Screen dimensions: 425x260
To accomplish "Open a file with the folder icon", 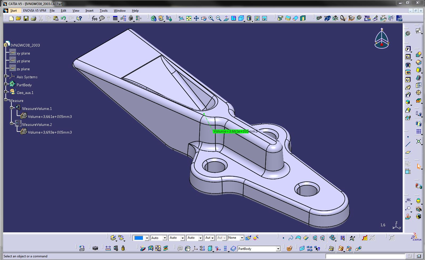I will pyautogui.click(x=18, y=18).
